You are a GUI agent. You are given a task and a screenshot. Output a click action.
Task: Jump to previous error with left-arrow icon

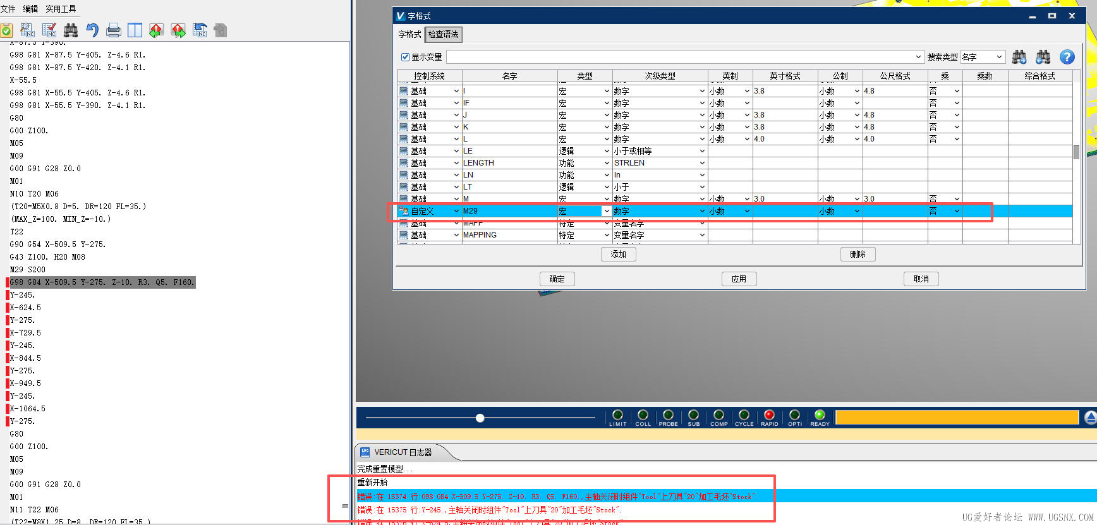coord(157,30)
